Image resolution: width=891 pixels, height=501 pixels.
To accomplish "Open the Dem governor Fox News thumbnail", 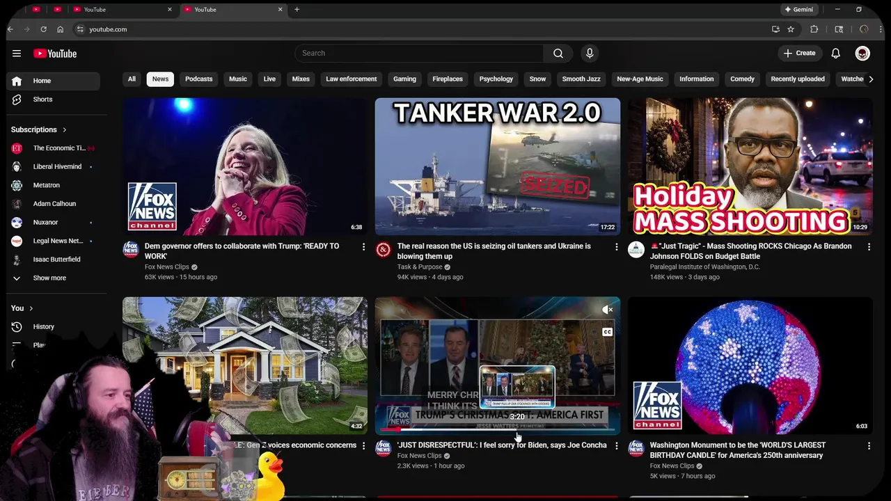I will (245, 166).
